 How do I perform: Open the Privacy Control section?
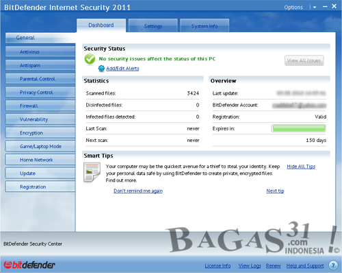pyautogui.click(x=40, y=93)
